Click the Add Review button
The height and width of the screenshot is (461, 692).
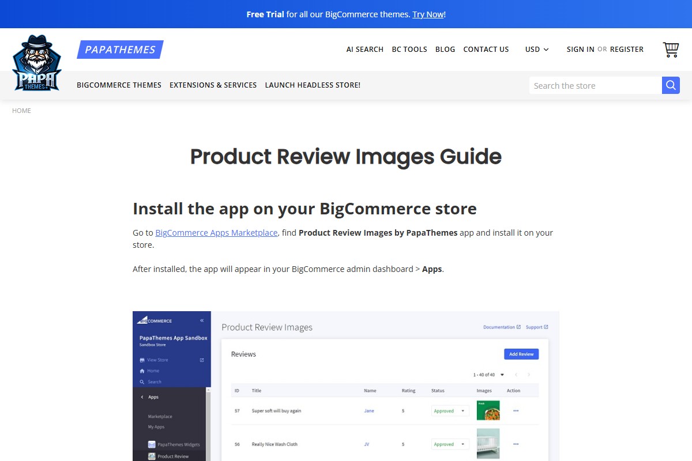tap(521, 354)
